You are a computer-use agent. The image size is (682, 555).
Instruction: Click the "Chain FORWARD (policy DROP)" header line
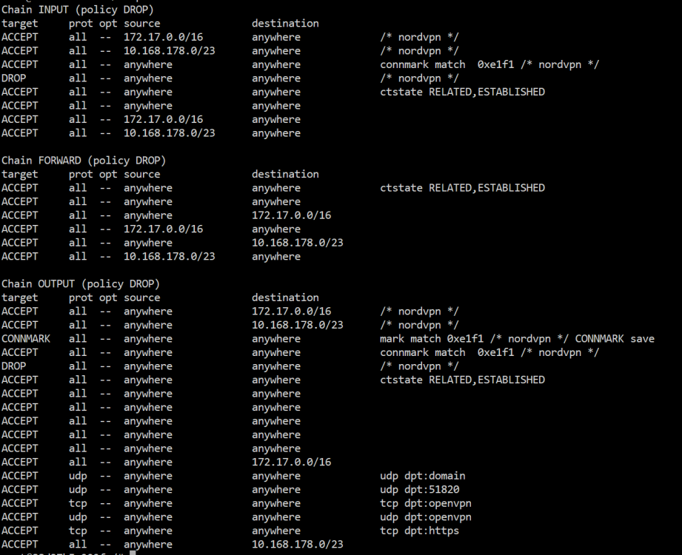coord(84,161)
